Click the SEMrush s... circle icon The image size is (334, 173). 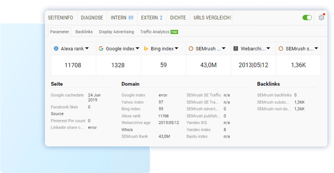click(x=281, y=48)
